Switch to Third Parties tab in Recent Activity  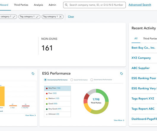pyautogui.click(x=150, y=39)
